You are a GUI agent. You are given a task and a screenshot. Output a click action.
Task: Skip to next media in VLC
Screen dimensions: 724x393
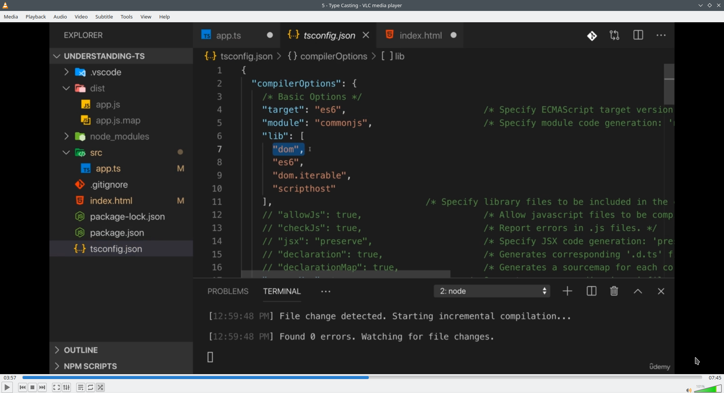pyautogui.click(x=43, y=387)
